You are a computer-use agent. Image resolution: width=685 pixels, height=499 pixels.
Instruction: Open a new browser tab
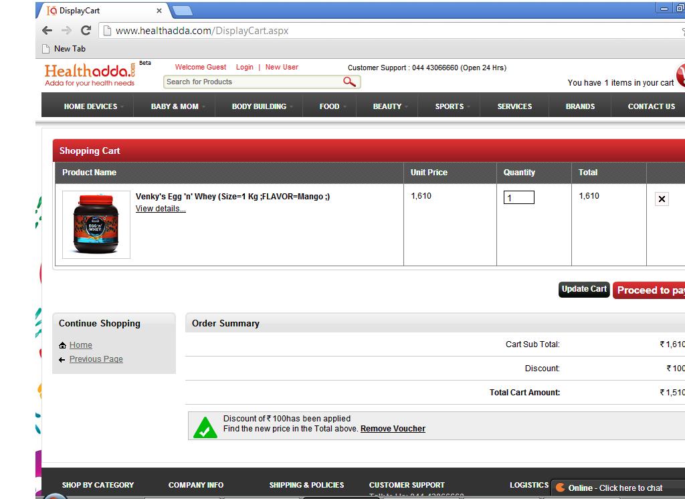click(182, 11)
